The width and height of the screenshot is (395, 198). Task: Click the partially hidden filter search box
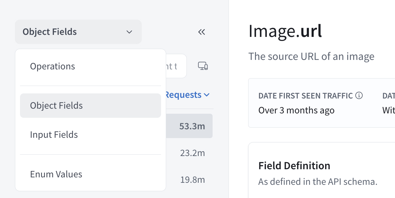coord(176,66)
